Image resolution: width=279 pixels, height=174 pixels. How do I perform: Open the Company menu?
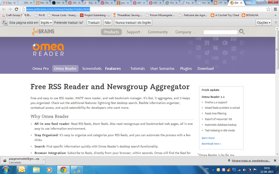pos(183,32)
